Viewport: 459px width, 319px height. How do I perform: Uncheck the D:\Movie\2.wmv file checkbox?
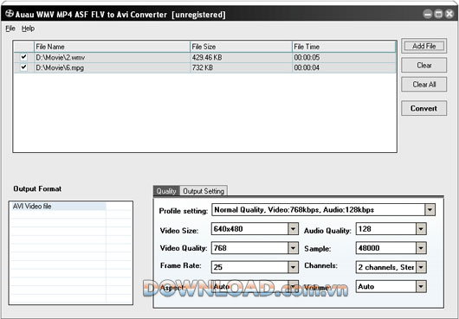pyautogui.click(x=23, y=57)
